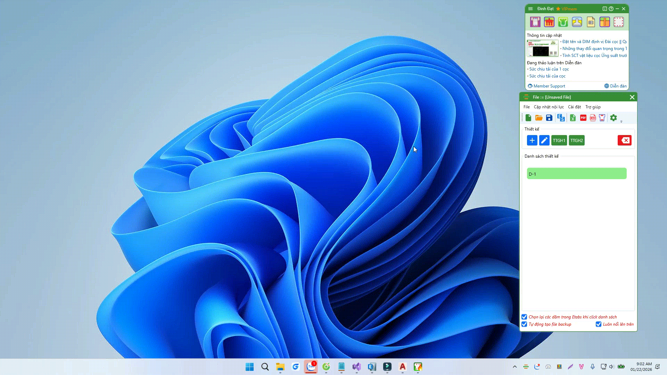Open the 'Cài đặt' menu

[574, 107]
